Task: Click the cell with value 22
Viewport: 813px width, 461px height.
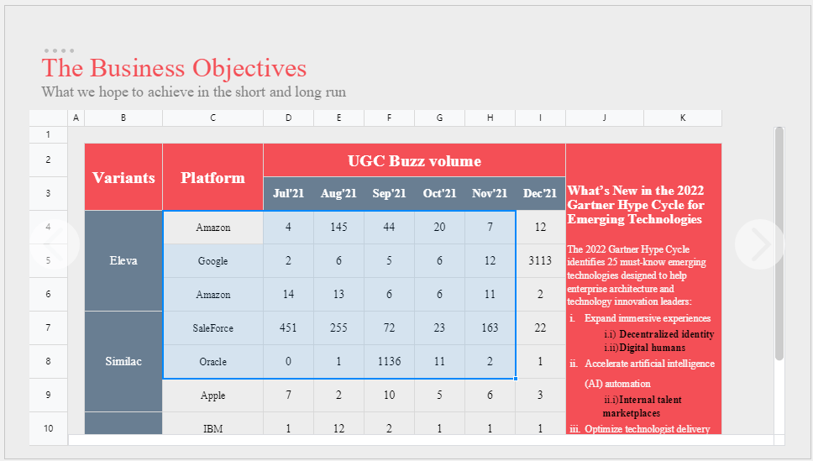Action: [540, 327]
